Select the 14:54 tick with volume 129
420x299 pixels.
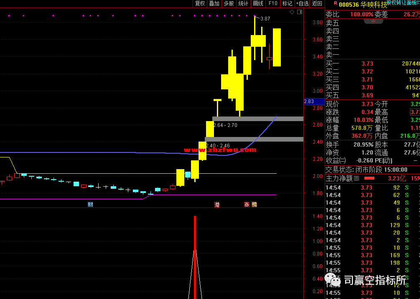(x=373, y=225)
